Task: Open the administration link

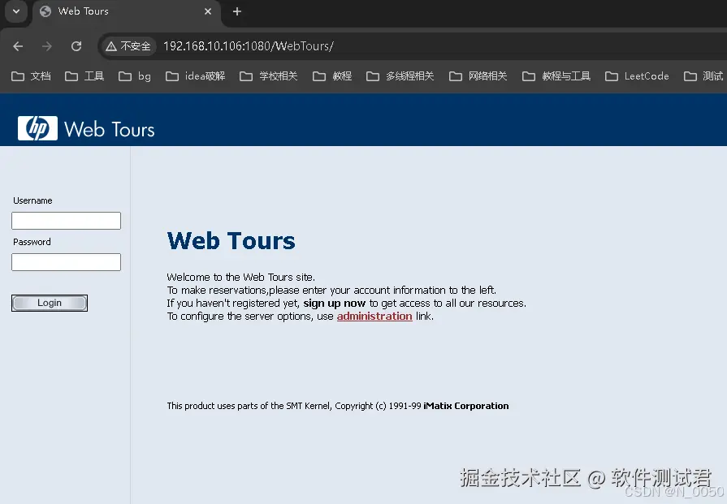Action: click(x=374, y=317)
